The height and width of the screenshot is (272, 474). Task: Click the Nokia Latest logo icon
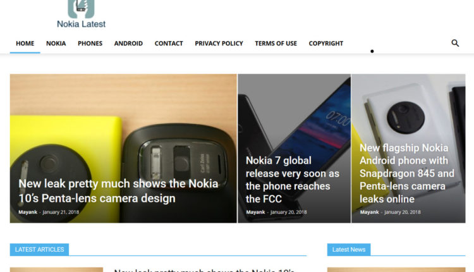click(x=81, y=9)
